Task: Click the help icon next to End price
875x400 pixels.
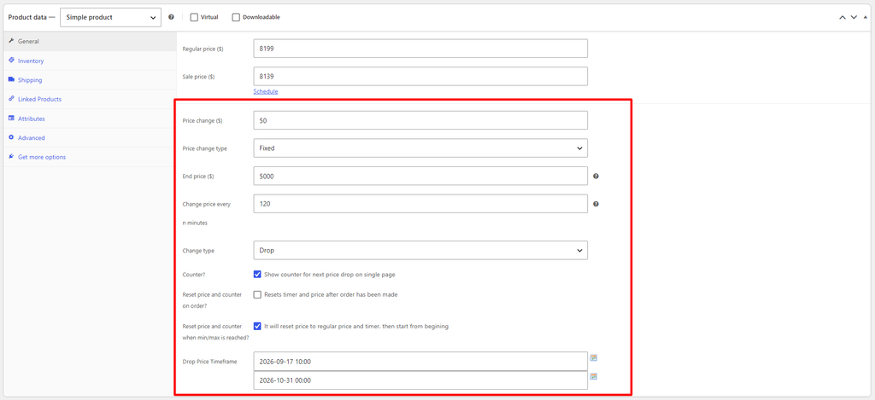Action: (x=596, y=176)
